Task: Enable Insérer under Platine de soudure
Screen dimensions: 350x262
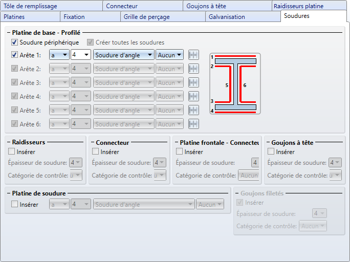Action: click(14, 204)
